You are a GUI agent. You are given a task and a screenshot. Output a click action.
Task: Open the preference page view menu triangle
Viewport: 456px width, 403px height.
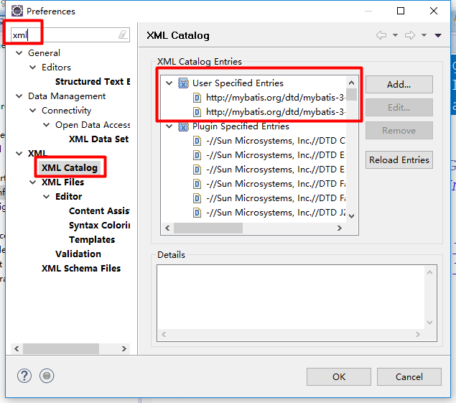(x=438, y=35)
